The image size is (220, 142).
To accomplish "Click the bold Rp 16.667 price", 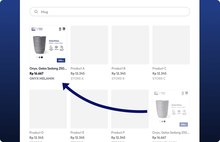I will pos(37,73).
